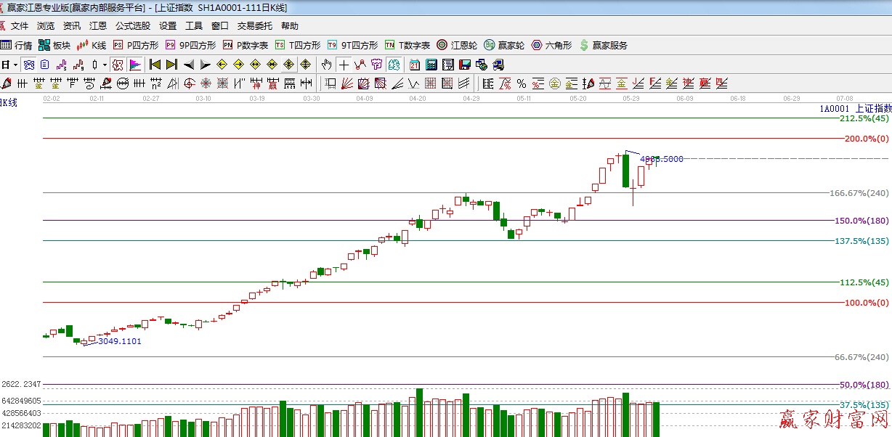Click the skip-to-last-bar arrow icon

[x=171, y=65]
